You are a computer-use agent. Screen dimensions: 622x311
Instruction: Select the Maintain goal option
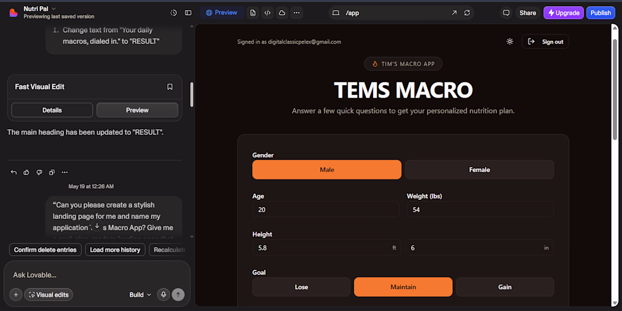403,287
